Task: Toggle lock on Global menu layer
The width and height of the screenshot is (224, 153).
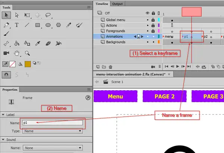Action: point(153,20)
